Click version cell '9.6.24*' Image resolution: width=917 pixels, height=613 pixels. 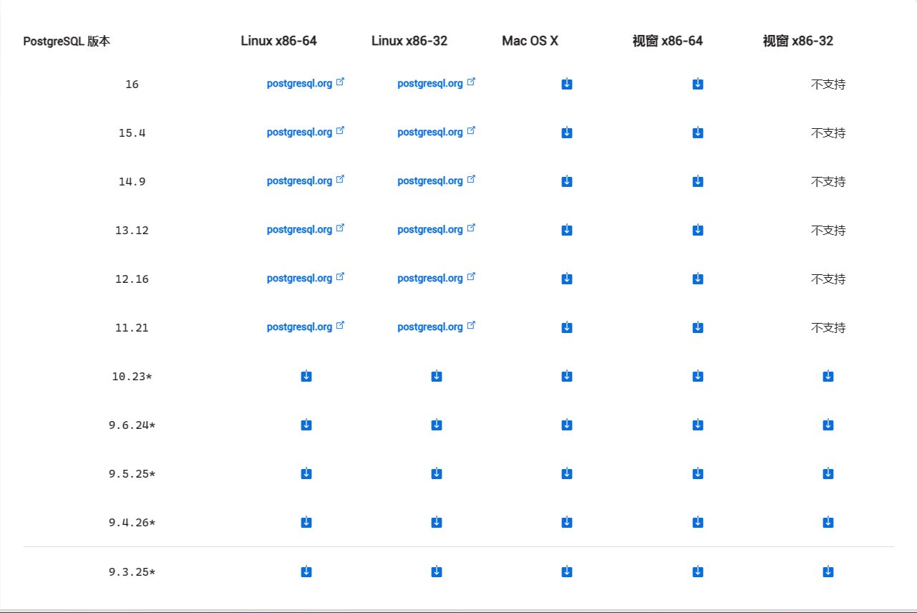click(x=132, y=425)
